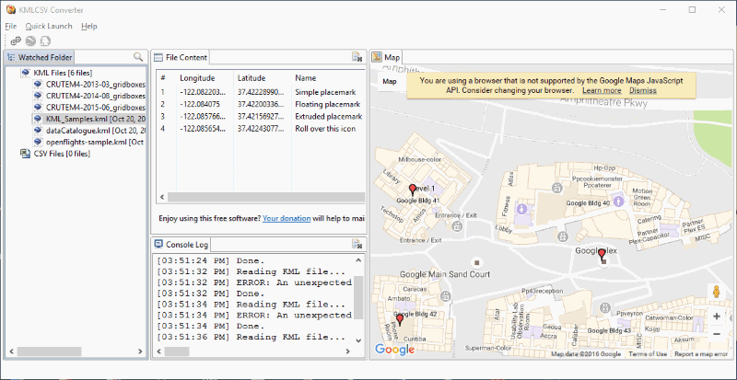Click the greyed-out circular toolbar icon
Image resolution: width=737 pixels, height=380 pixels.
(30, 40)
